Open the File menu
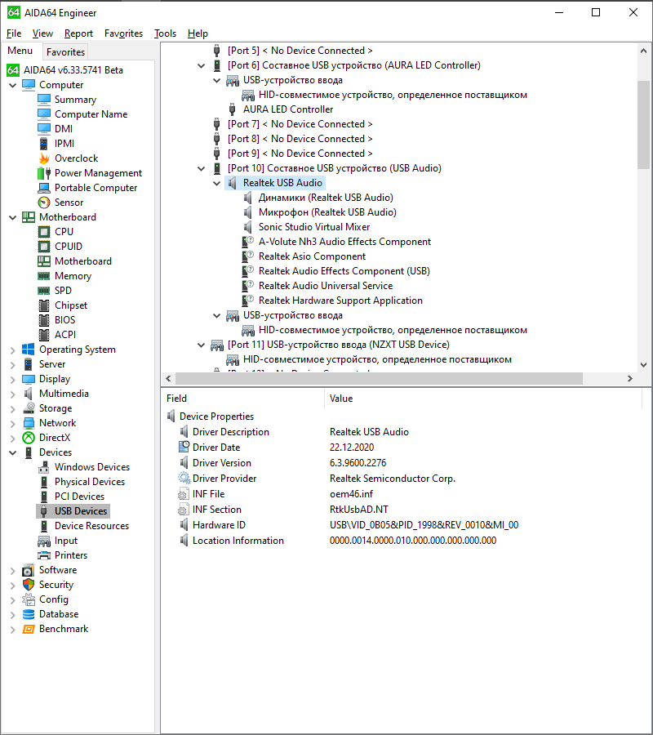Viewport: 653px width, 735px height. (x=14, y=33)
